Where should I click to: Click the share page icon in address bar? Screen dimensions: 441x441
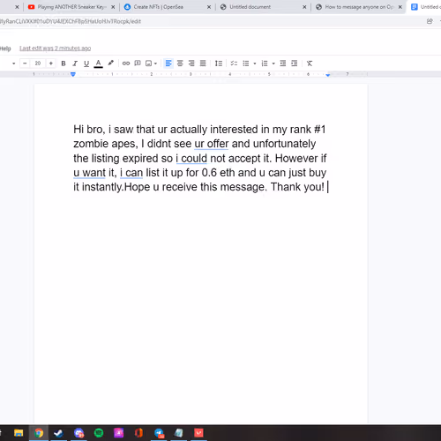pyautogui.click(x=430, y=21)
